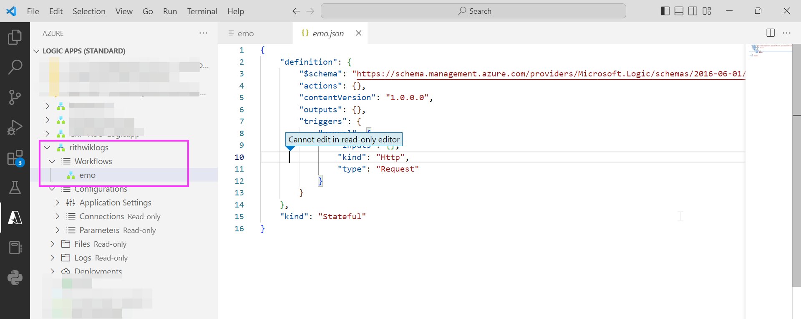
Task: Go back with the left arrow
Action: (x=296, y=11)
